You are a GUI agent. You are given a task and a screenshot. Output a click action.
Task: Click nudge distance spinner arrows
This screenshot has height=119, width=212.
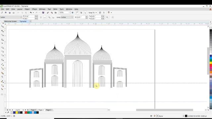click(86, 17)
